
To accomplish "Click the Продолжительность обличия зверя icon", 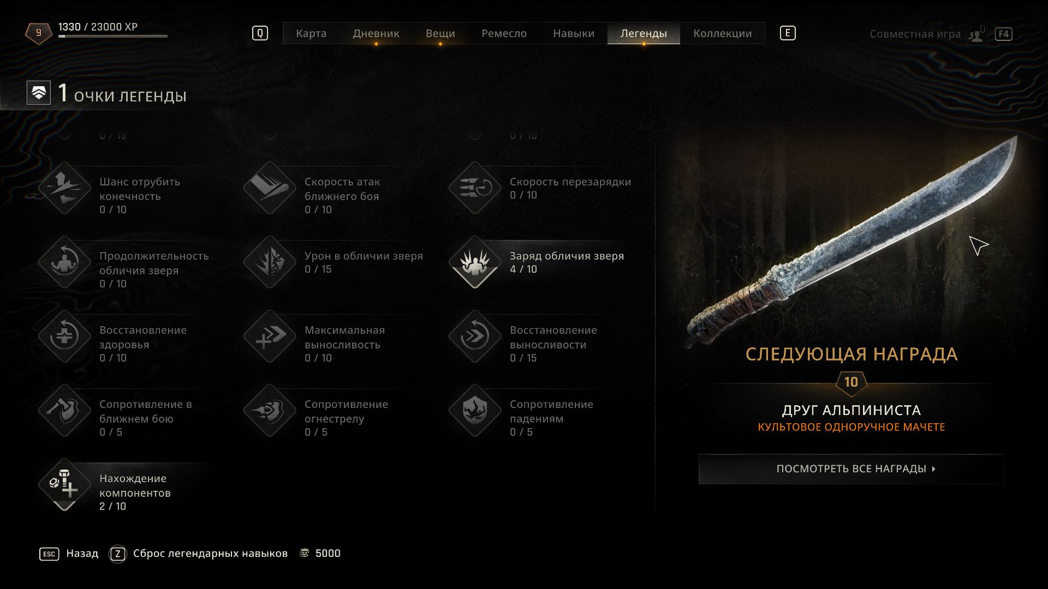I will pos(64,262).
